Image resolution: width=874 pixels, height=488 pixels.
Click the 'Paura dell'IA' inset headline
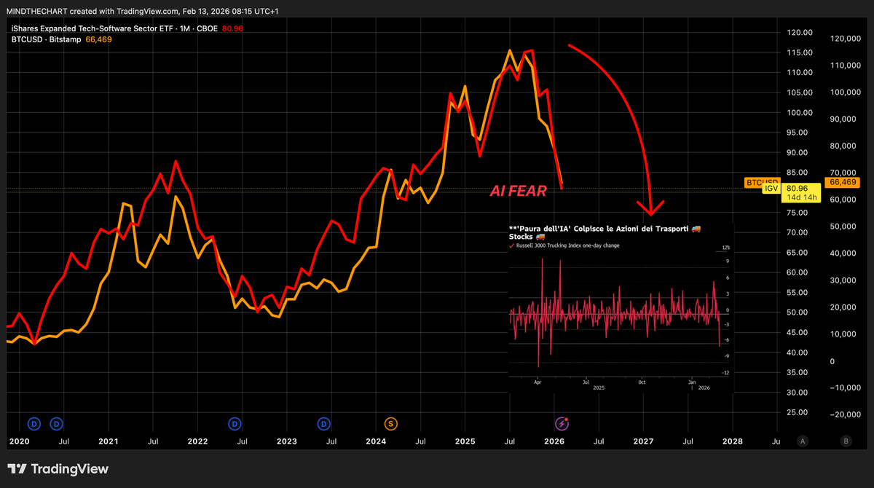(x=605, y=233)
